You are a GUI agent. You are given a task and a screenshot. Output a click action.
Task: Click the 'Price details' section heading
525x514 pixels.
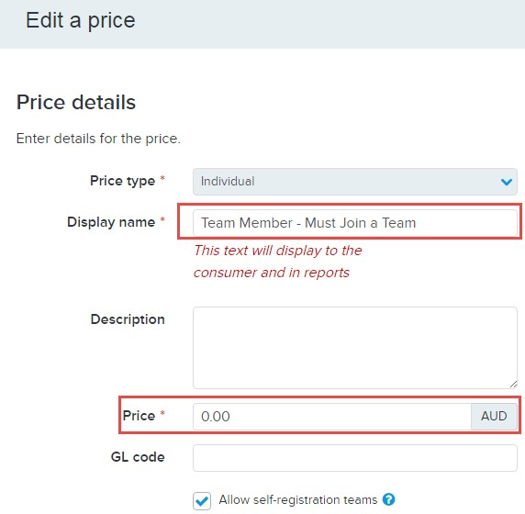tap(76, 102)
